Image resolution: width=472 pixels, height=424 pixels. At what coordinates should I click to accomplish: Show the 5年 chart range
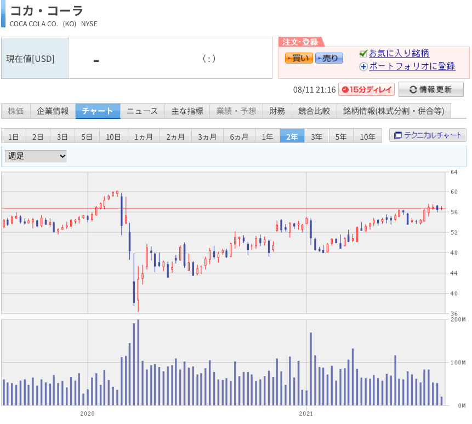pyautogui.click(x=341, y=137)
